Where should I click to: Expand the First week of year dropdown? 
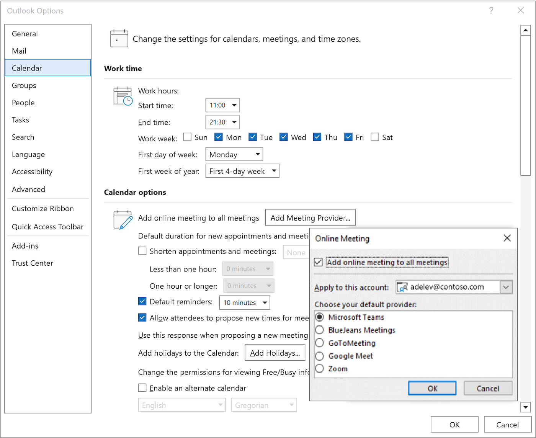(274, 171)
